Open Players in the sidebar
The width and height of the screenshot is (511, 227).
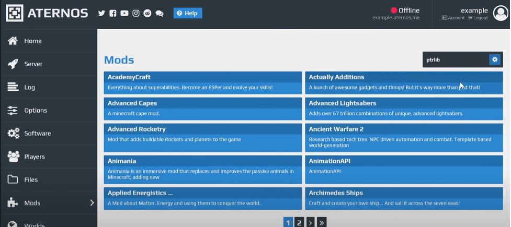tap(49, 157)
